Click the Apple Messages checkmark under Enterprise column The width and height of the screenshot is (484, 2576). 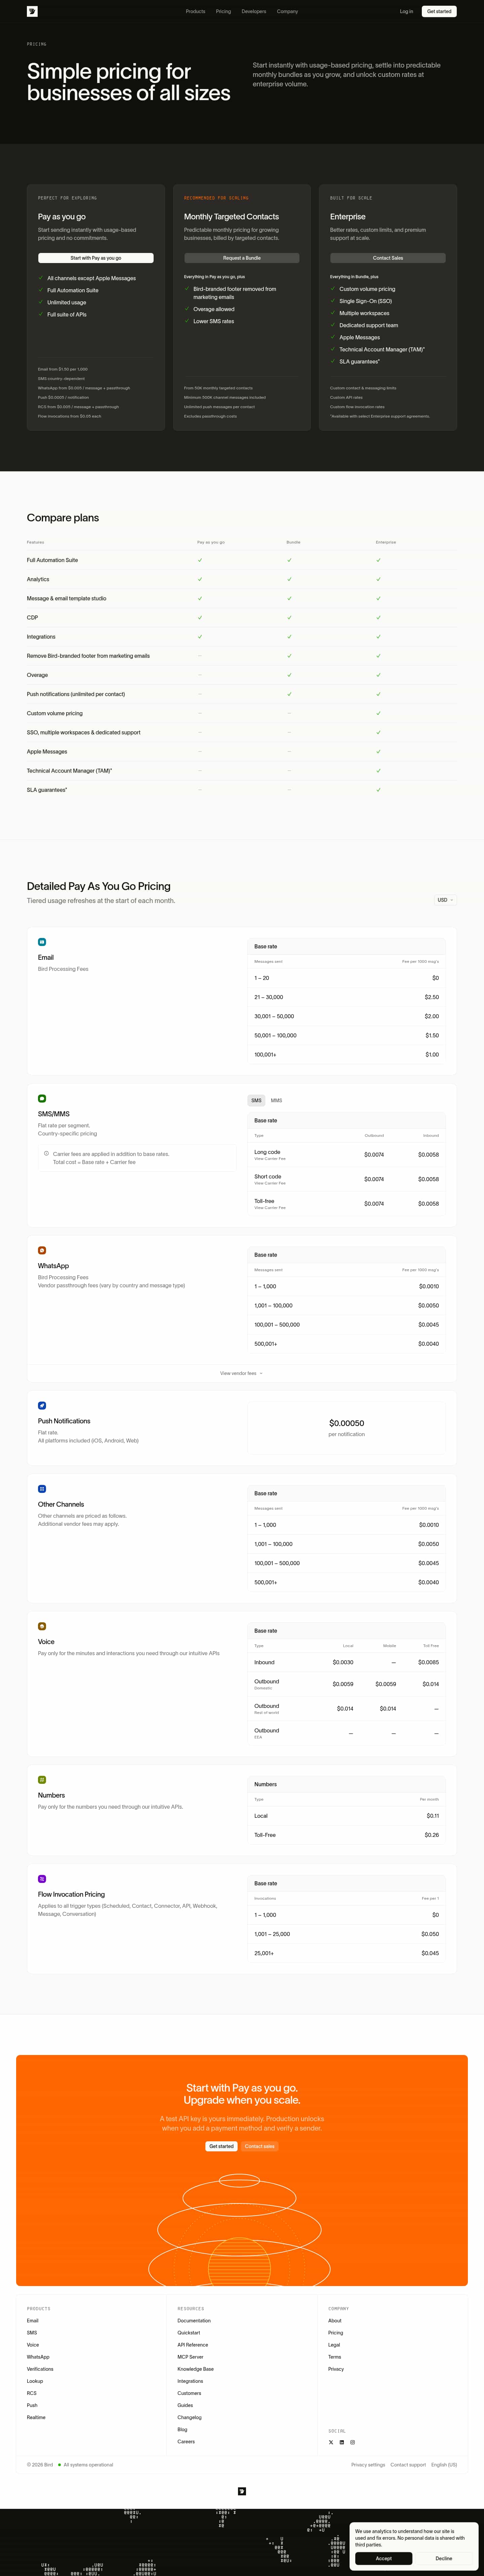[378, 751]
